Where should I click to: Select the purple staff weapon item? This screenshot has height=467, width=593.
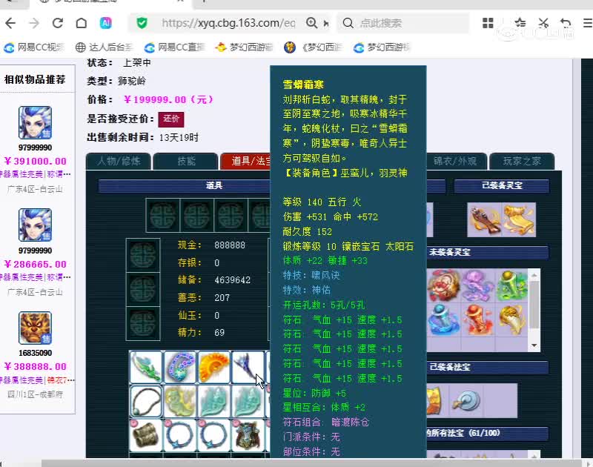click(x=248, y=367)
